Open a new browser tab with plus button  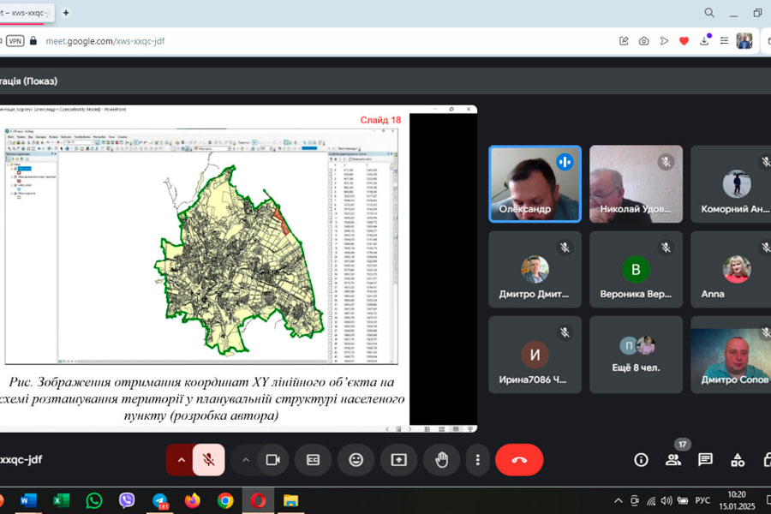[66, 13]
